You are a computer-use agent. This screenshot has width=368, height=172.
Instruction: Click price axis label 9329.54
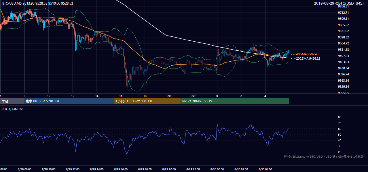[343, 87]
